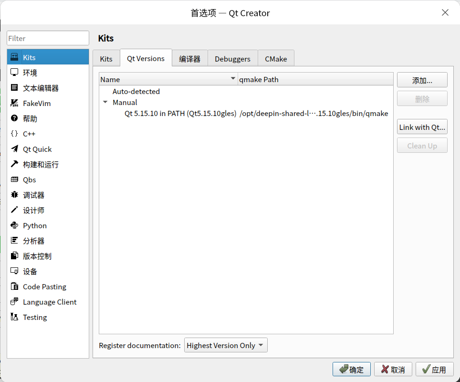The height and width of the screenshot is (382, 460).
Task: Click the FakeVim category icon
Action: click(x=14, y=103)
